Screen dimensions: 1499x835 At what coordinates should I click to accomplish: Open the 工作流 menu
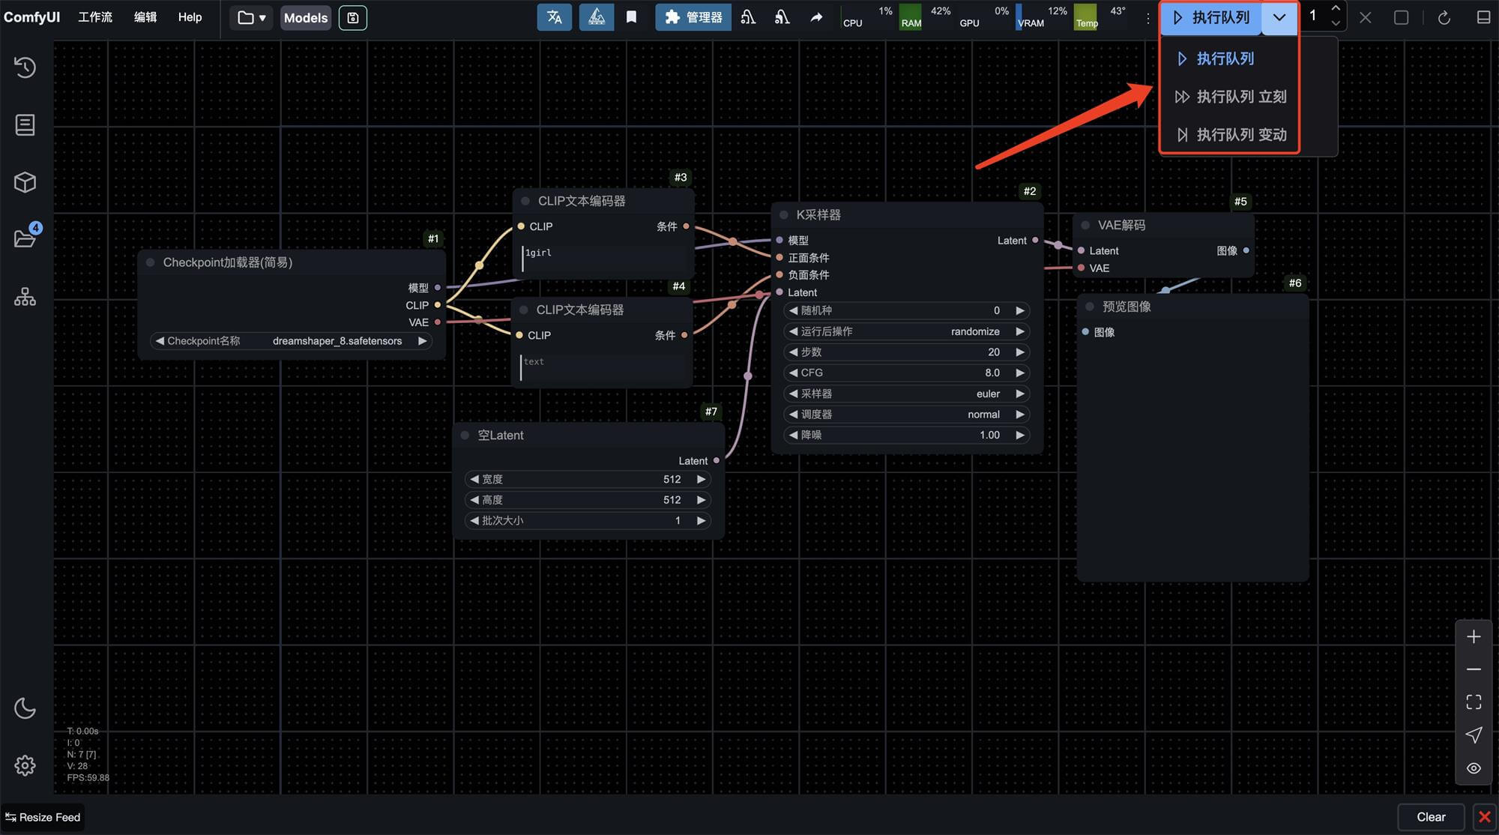pos(95,17)
